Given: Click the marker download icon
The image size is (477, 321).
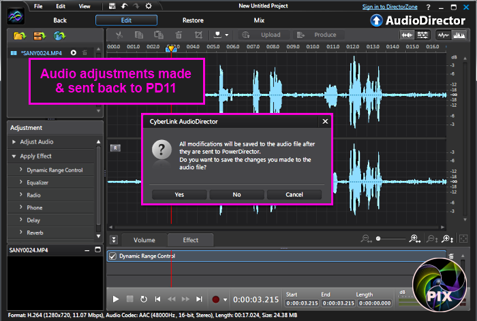Looking at the screenshot, I should tap(217, 35).
